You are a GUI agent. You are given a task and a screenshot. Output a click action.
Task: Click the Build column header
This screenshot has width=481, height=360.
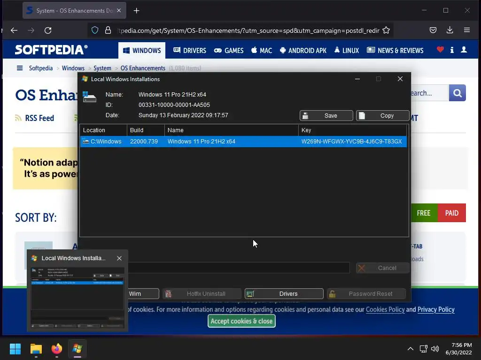[x=146, y=130]
